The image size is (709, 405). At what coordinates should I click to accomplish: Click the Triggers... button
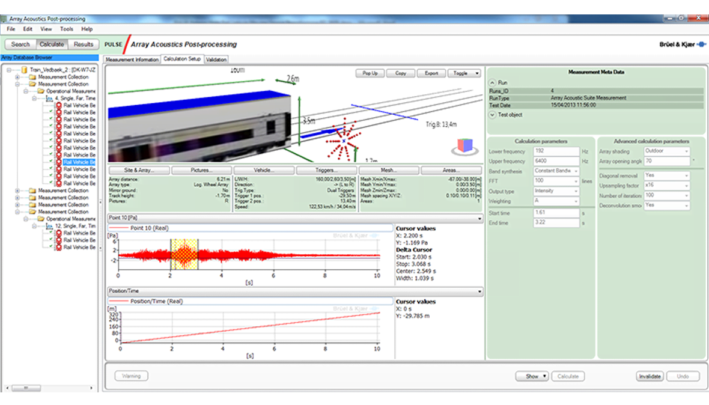(x=326, y=171)
